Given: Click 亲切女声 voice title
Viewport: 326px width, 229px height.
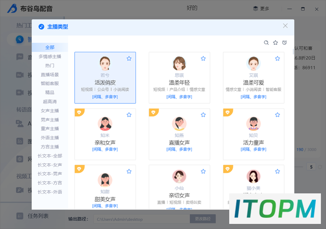Looking at the screenshot, I should click(x=179, y=195).
